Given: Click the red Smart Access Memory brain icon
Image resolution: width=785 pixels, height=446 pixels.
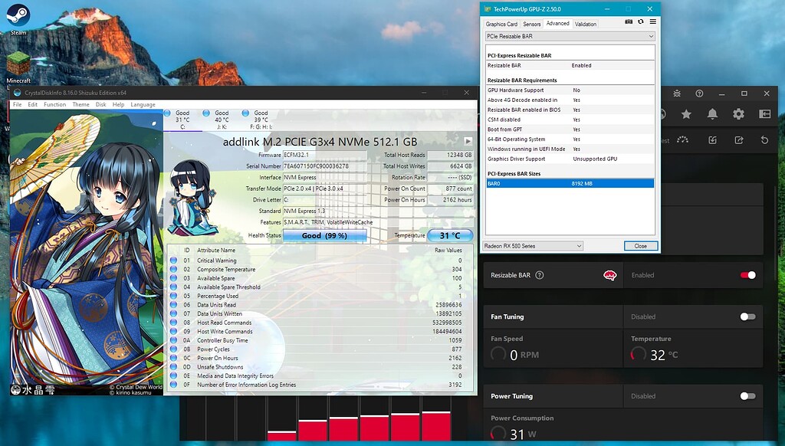Looking at the screenshot, I should [609, 275].
